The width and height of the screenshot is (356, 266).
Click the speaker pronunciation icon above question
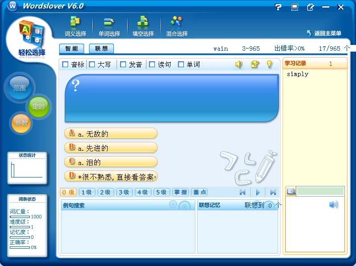(239, 64)
